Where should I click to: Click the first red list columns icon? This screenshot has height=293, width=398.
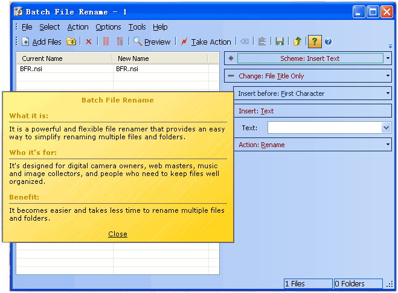pyautogui.click(x=106, y=42)
